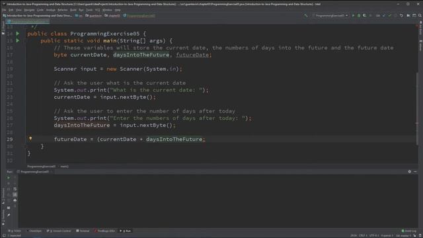Open the Project Structure dialog icon
This screenshot has height=238, width=423.
point(408,16)
